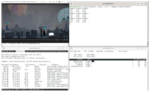Add a new tab in the PowerTOP terminal
The height and width of the screenshot is (92, 150).
[4, 48]
